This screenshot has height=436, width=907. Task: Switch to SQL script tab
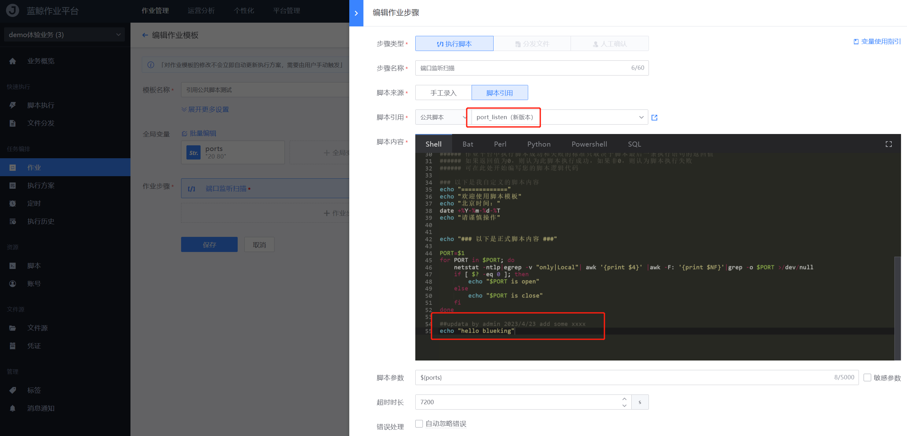tap(634, 144)
